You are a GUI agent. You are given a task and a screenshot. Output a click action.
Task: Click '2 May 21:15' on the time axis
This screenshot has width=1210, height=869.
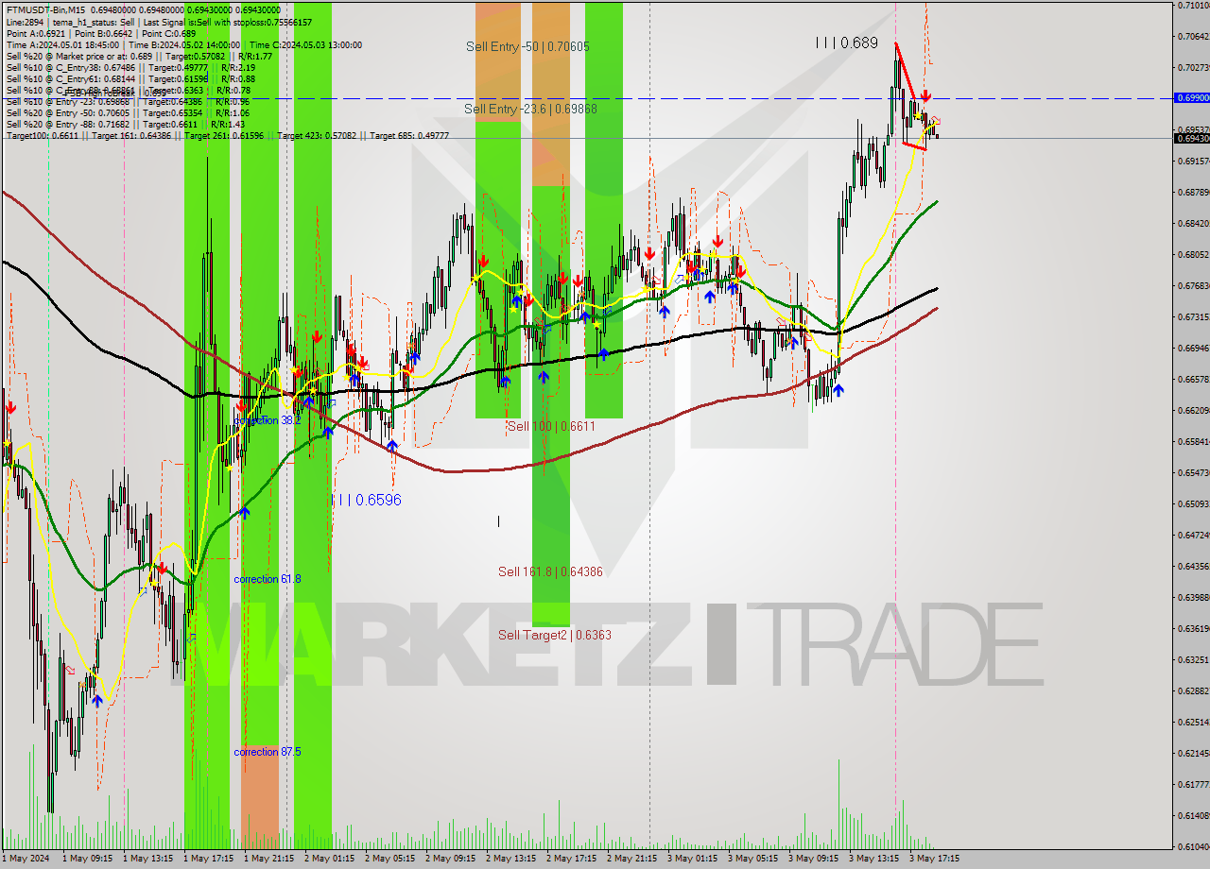point(632,859)
